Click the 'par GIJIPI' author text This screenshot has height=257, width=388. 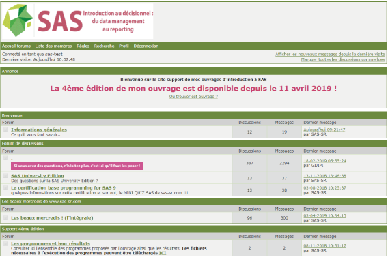(314, 166)
